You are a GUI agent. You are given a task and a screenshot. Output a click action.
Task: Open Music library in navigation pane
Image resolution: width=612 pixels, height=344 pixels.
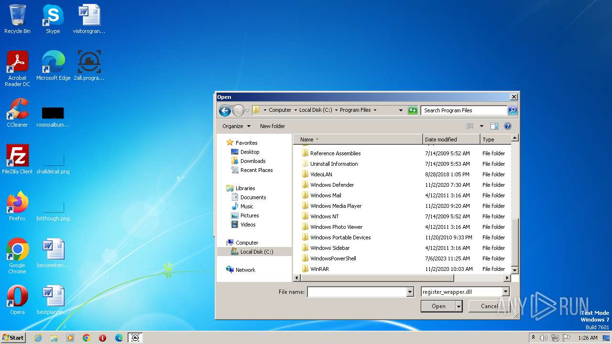pos(247,206)
